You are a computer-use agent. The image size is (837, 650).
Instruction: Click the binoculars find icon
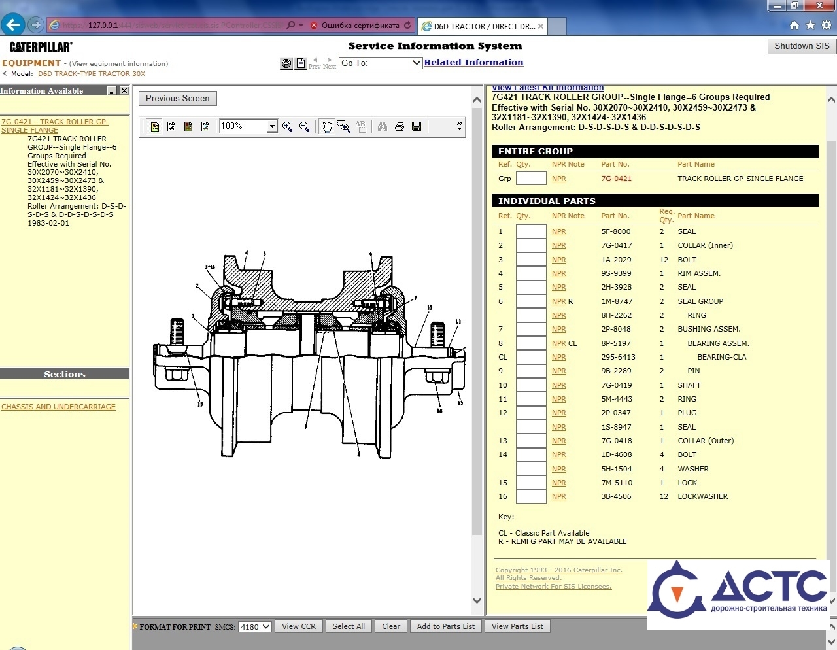tap(383, 127)
